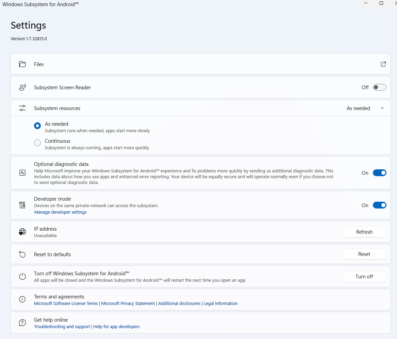Refresh the IP address

[364, 232]
